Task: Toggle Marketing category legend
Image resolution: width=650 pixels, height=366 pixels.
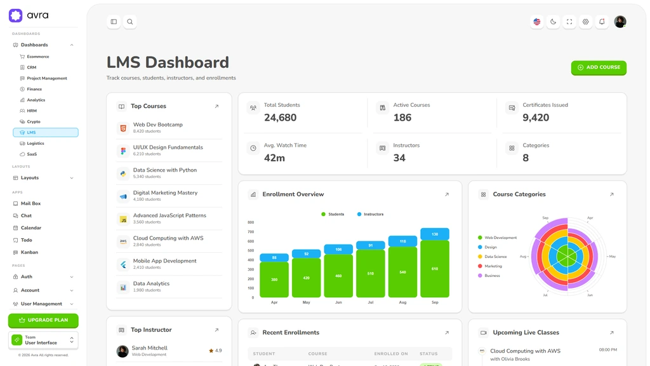Action: [489, 266]
